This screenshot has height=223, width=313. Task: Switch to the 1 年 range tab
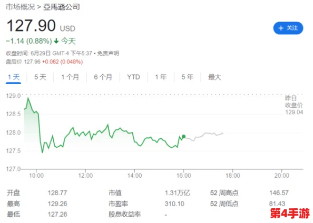coord(161,77)
